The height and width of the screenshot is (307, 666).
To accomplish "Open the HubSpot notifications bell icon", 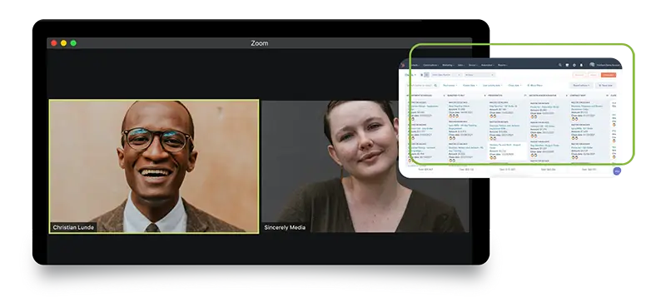I will [581, 65].
